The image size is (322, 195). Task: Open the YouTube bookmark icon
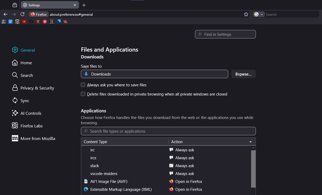click(24, 22)
